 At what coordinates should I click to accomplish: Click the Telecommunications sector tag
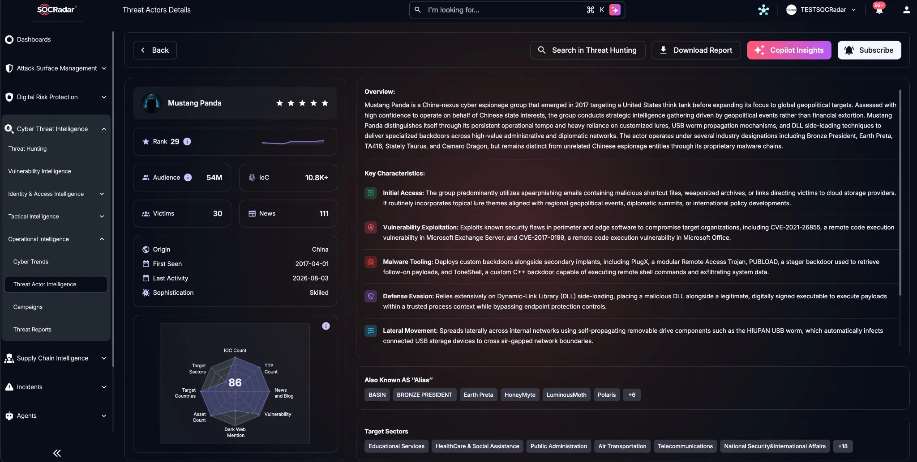pyautogui.click(x=685, y=446)
